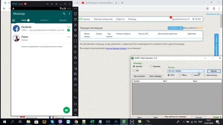Open Магазин аккаунтов menu item
Image resolution: width=223 pixels, height=125 pixels.
click(103, 19)
